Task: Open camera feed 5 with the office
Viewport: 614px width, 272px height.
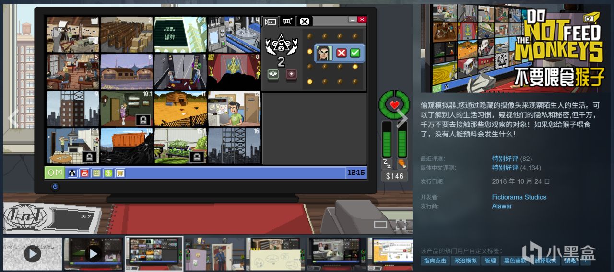Action: (x=73, y=71)
